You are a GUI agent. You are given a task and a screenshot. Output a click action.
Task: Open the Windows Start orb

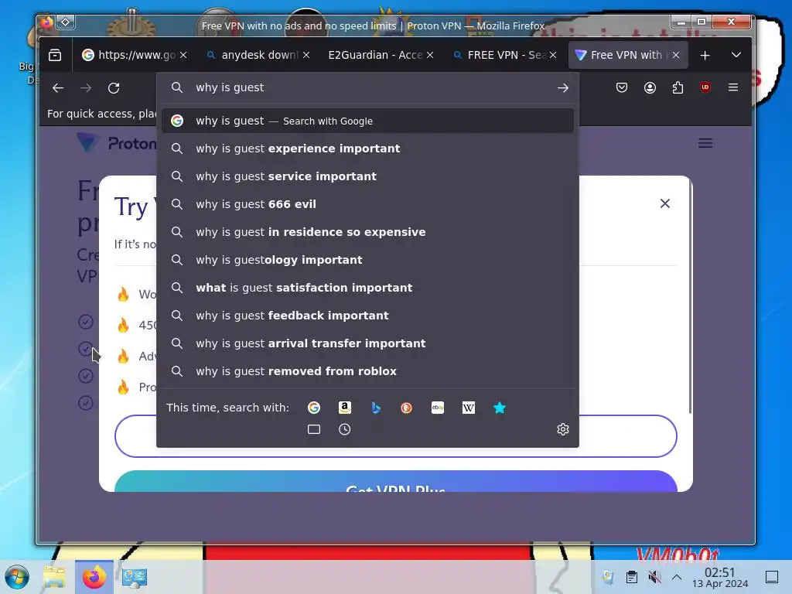(x=17, y=577)
